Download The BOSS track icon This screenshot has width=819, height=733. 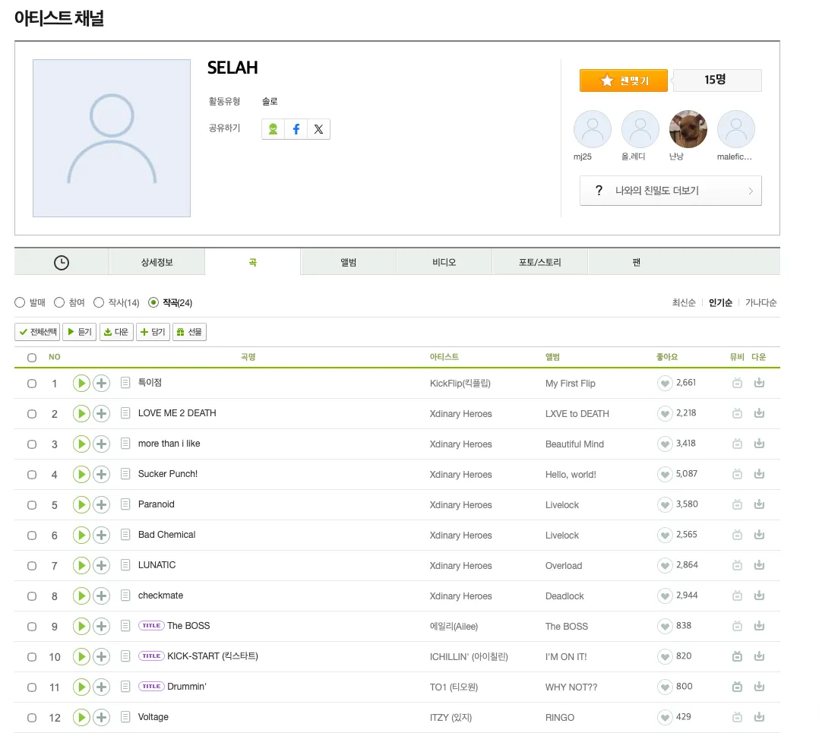pos(759,626)
